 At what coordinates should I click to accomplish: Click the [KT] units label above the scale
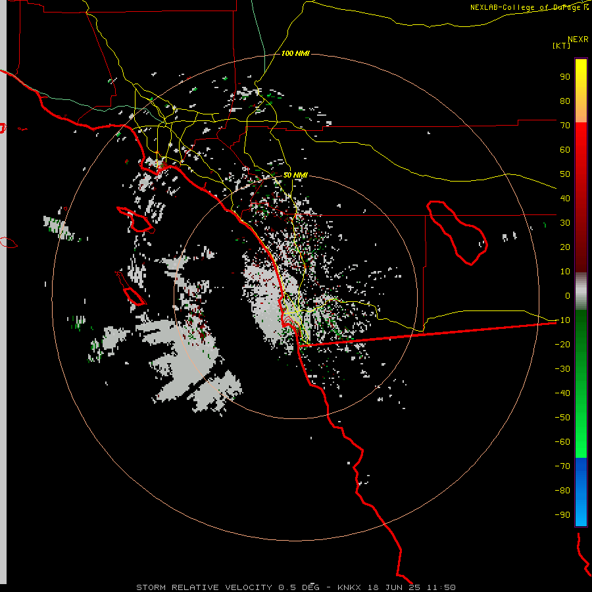click(x=561, y=45)
